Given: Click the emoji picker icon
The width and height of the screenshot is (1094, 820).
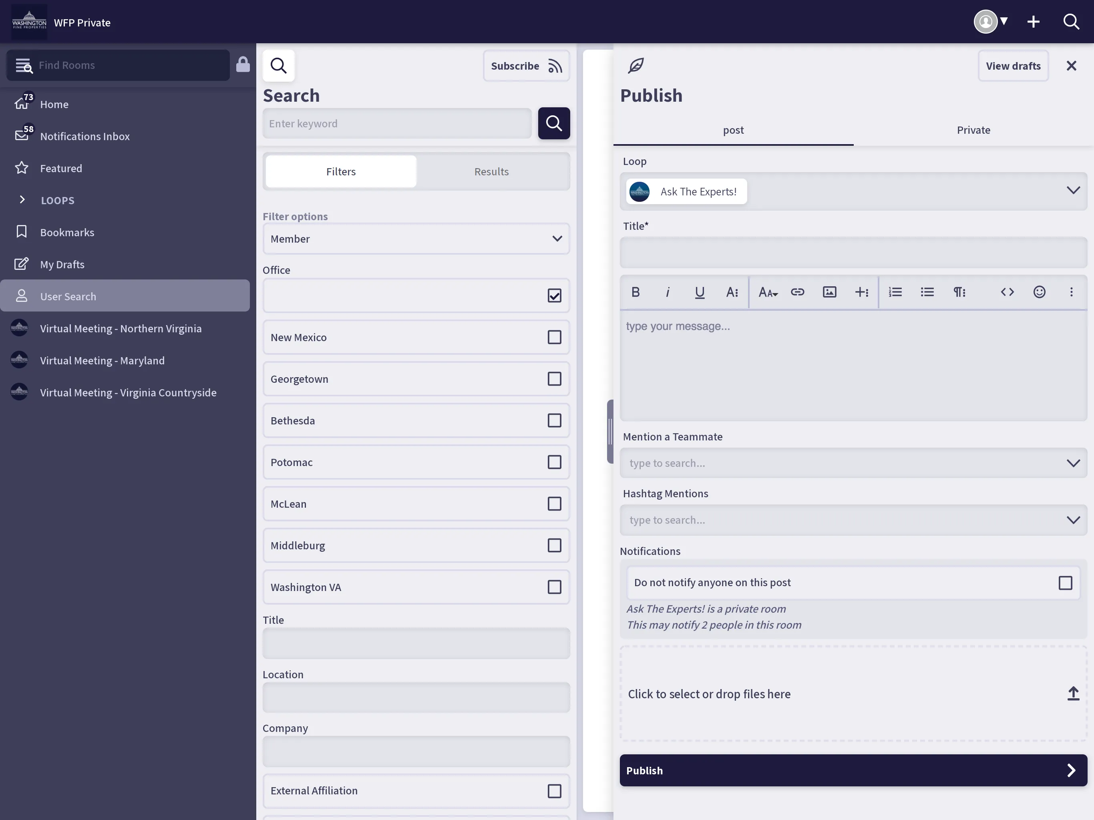Looking at the screenshot, I should click(x=1039, y=292).
